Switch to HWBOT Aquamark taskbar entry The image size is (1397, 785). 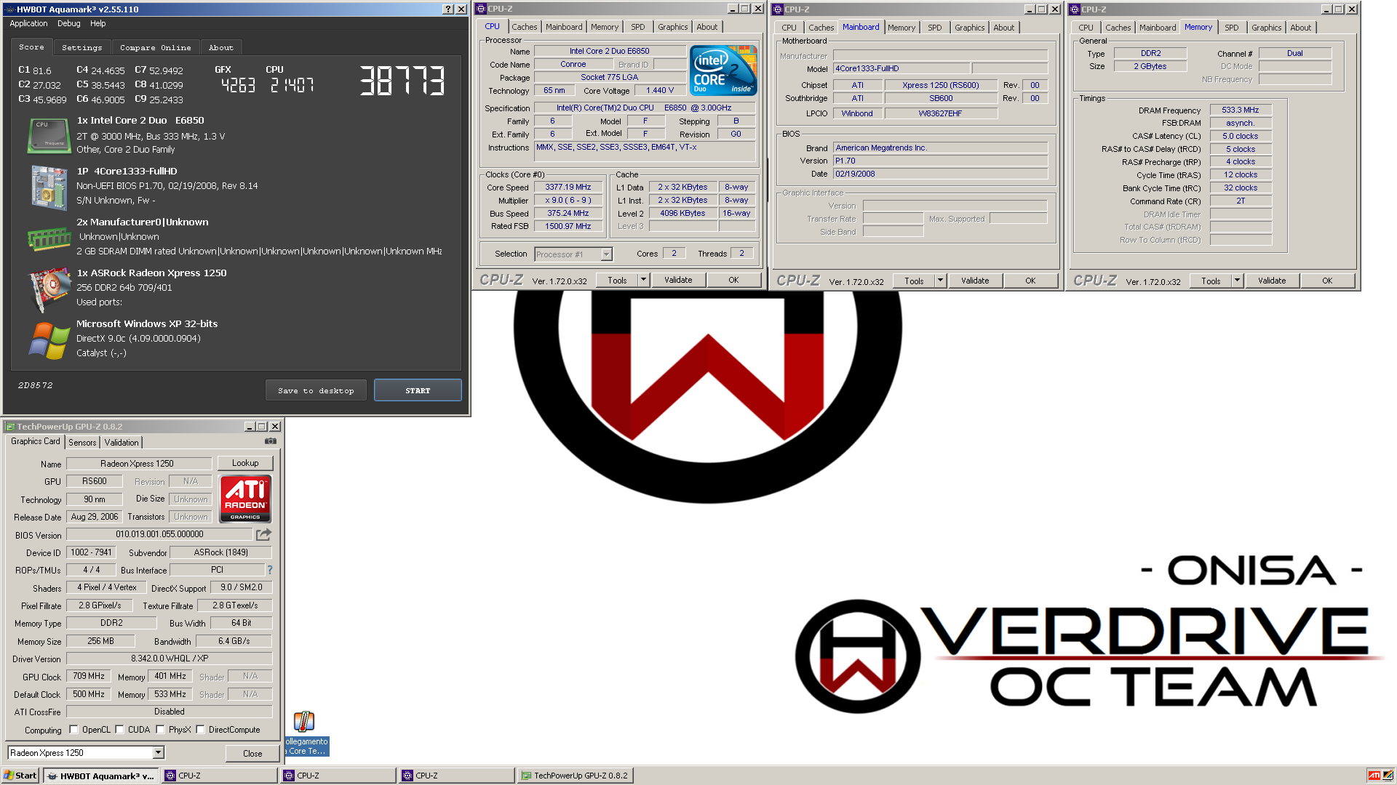100,776
